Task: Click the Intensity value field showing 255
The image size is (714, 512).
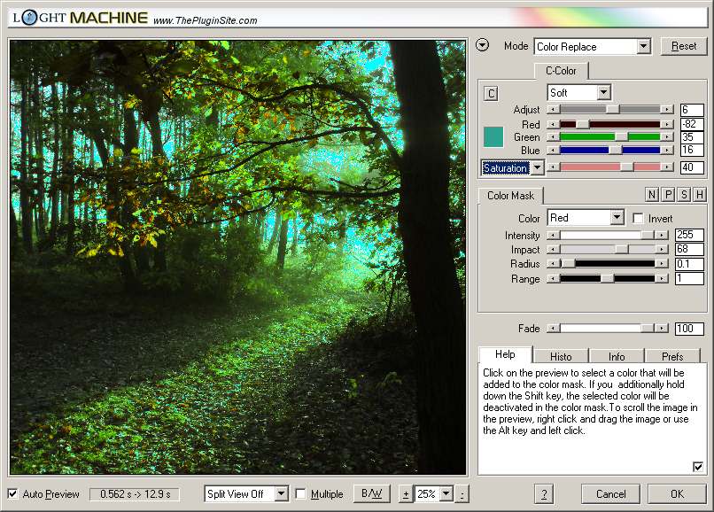Action: pos(689,235)
